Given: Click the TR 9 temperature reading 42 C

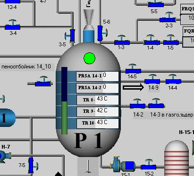Looking at the screenshot, I should tap(107, 112).
